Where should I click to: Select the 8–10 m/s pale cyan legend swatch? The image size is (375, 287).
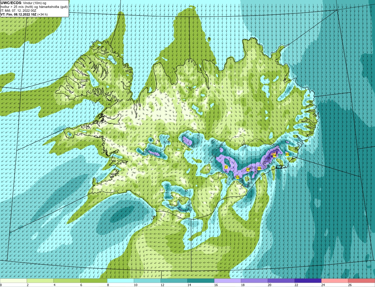pyautogui.click(x=121, y=281)
